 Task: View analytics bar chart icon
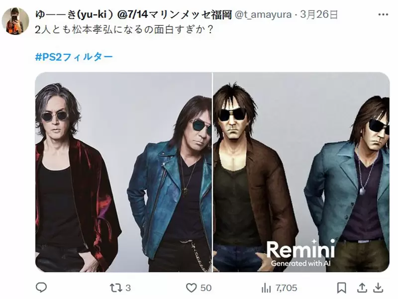(x=266, y=288)
